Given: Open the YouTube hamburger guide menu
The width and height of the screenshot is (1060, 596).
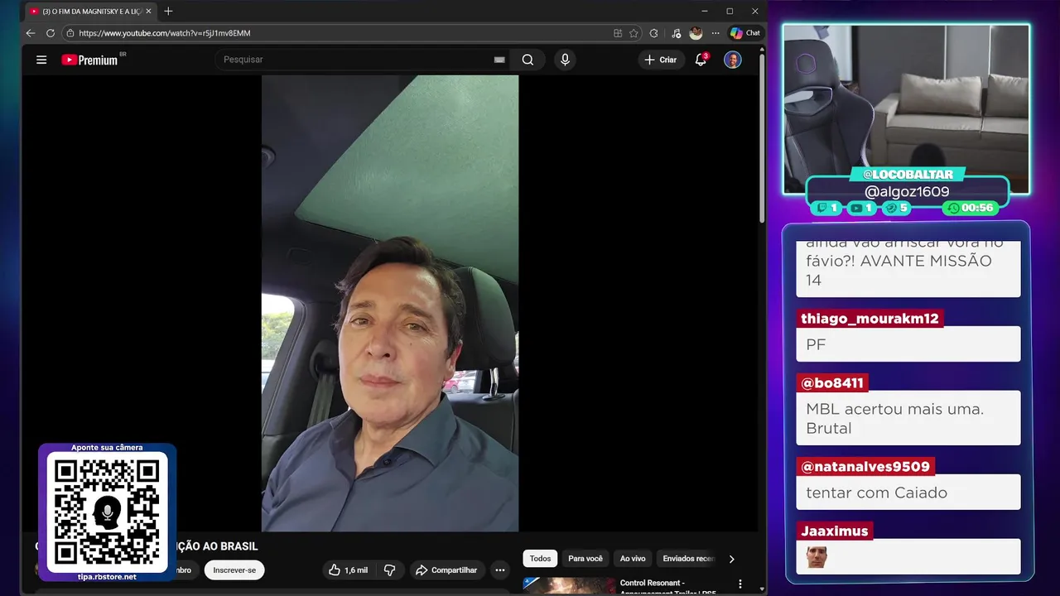Looking at the screenshot, I should pyautogui.click(x=41, y=60).
